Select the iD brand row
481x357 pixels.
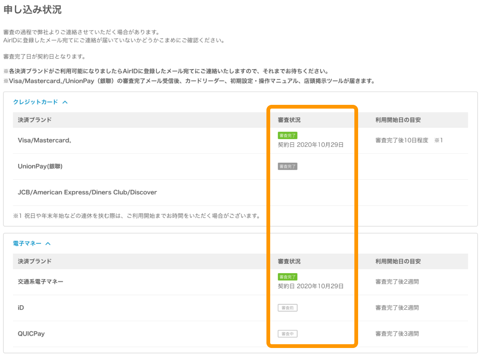pos(21,308)
